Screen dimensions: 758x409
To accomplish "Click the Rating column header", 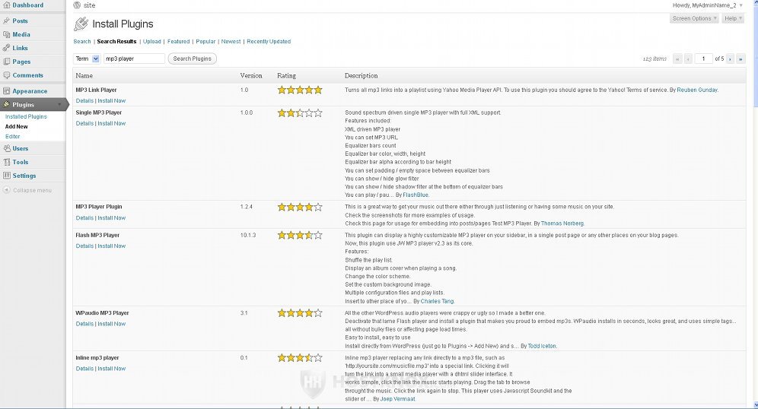I will point(286,76).
